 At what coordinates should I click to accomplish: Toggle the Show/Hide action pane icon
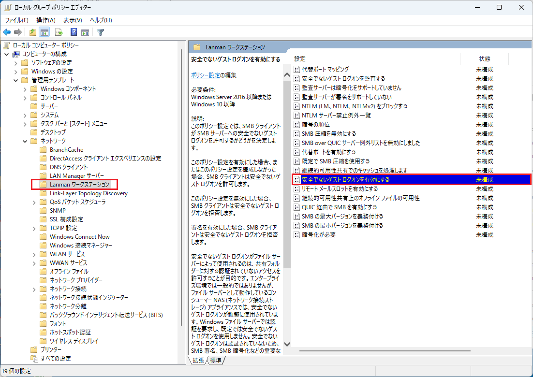point(85,32)
